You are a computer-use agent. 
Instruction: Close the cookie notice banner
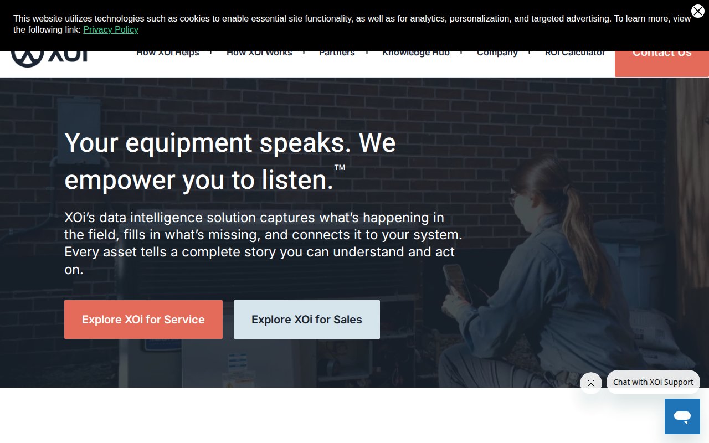coord(697,11)
